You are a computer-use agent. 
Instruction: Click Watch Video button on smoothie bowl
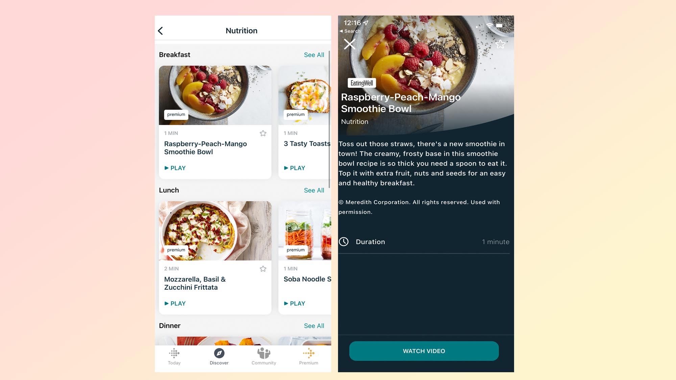pyautogui.click(x=424, y=351)
